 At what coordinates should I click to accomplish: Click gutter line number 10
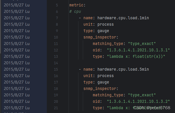pyautogui.click(x=56, y=37)
